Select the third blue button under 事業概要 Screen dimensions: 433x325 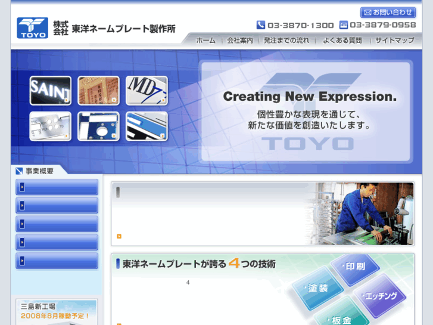pyautogui.click(x=57, y=224)
